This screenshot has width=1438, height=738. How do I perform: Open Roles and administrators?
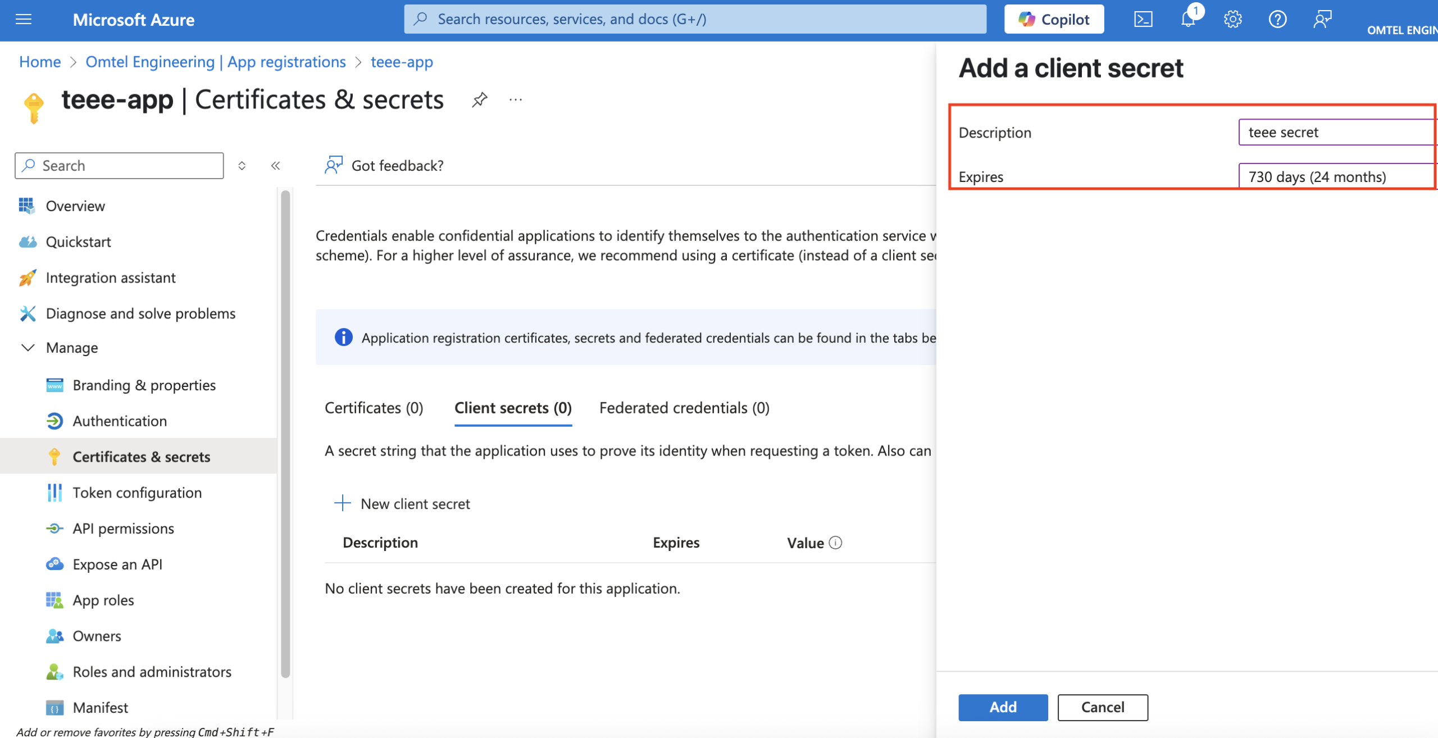(x=152, y=672)
